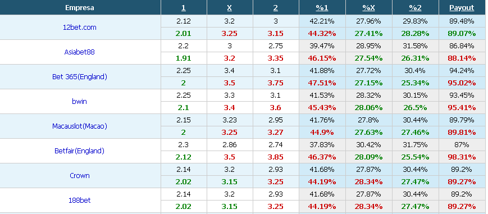Sort by the 1 column header
The image size is (488, 214).
183,8
